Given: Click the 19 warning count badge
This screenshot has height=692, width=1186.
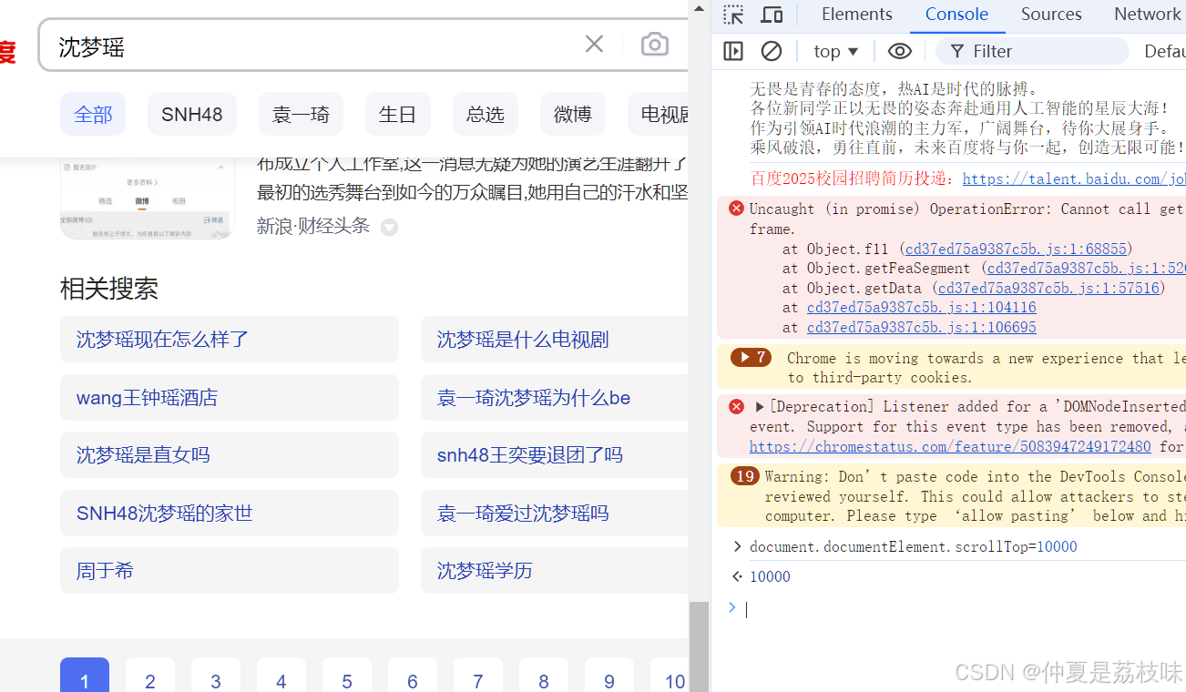Looking at the screenshot, I should coord(745,476).
